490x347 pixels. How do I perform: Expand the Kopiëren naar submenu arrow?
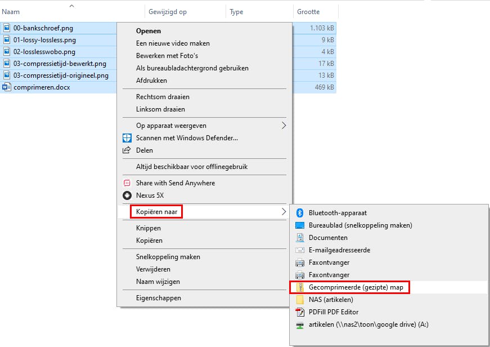[x=284, y=212]
